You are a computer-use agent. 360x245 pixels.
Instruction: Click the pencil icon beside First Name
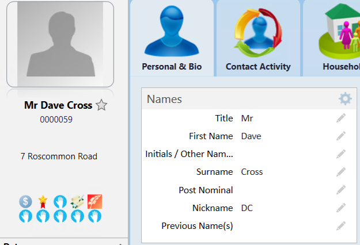(341, 136)
